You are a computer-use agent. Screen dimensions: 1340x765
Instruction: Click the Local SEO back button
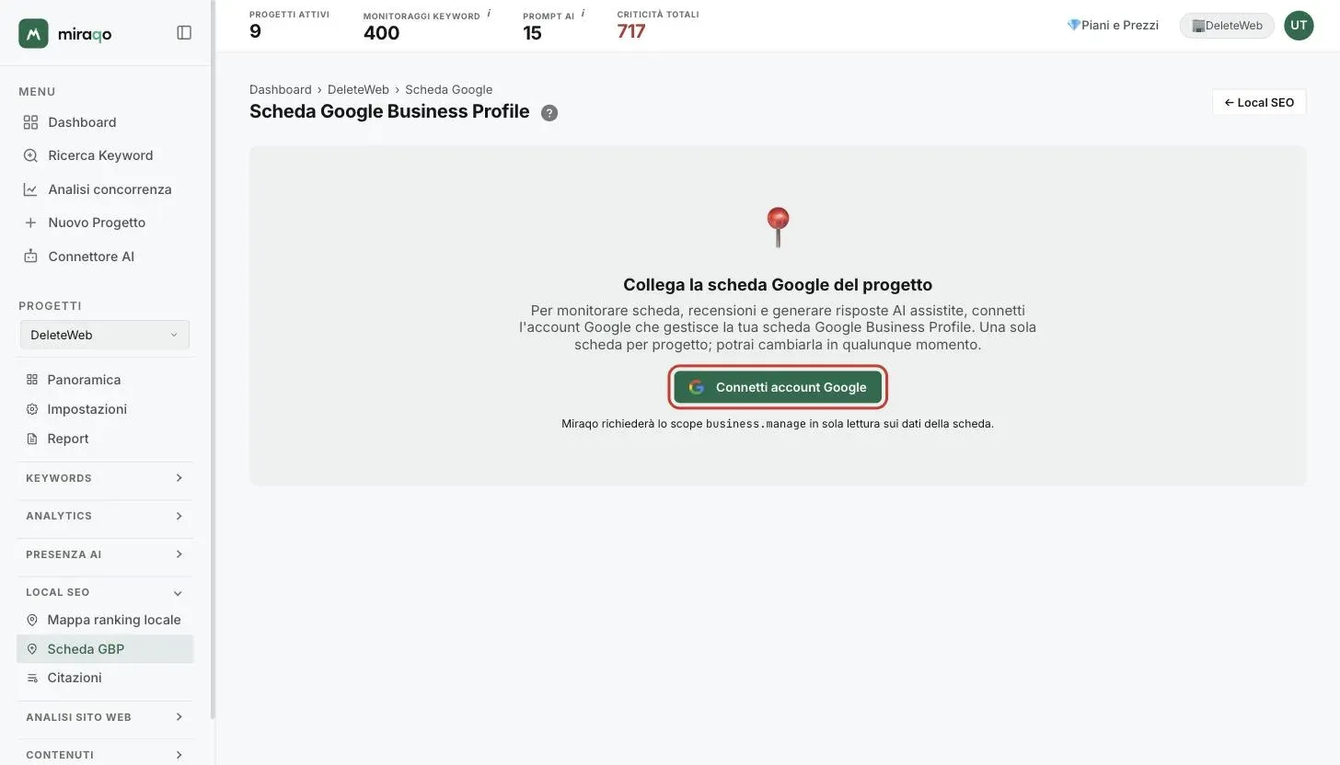coord(1259,102)
